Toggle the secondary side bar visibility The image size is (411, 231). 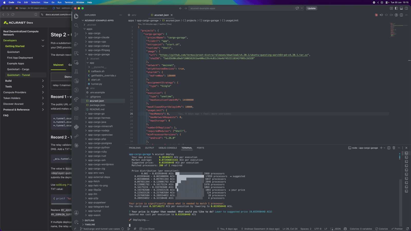click(406, 8)
